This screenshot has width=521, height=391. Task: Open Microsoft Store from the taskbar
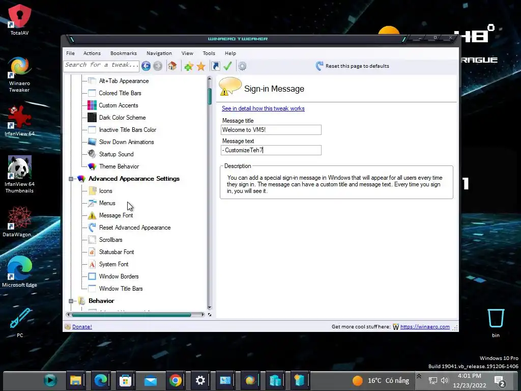[x=125, y=380]
